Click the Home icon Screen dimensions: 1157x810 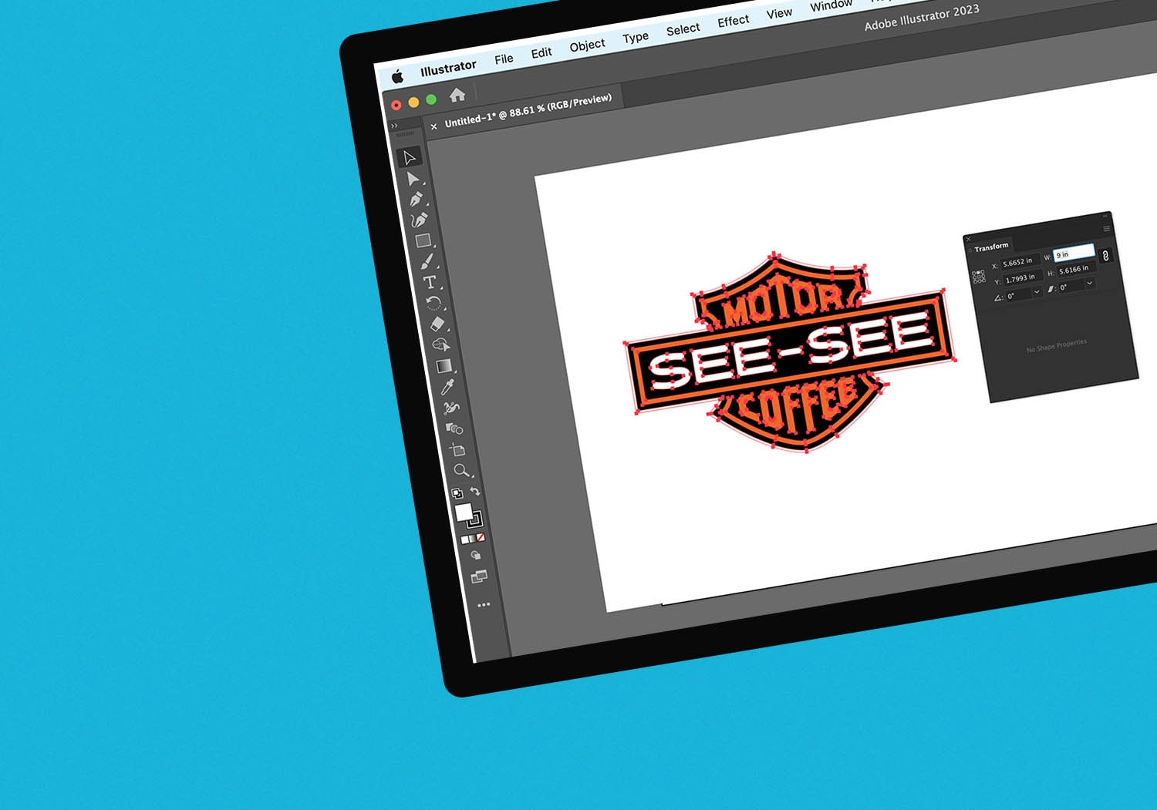coord(457,95)
